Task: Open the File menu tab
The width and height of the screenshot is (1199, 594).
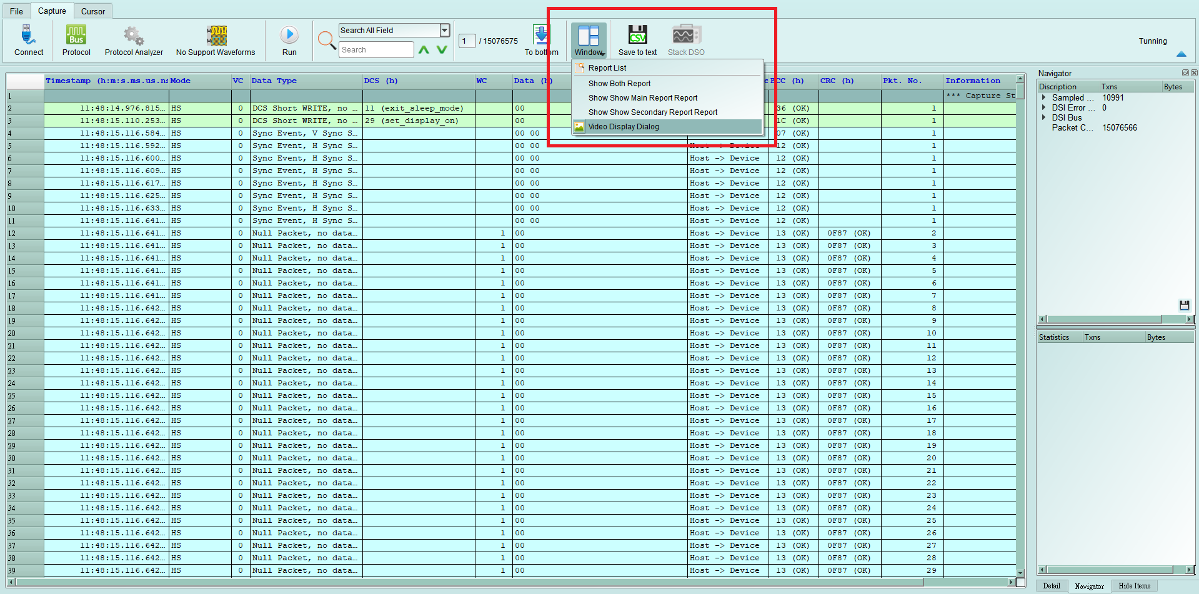Action: (16, 11)
